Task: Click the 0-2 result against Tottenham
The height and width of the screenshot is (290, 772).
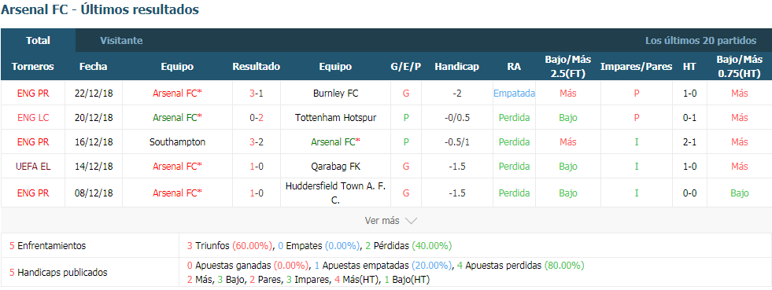Action: [256, 117]
